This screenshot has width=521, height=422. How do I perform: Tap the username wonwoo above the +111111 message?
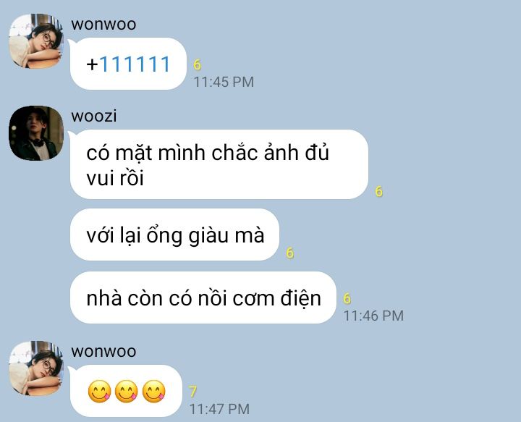pos(103,25)
